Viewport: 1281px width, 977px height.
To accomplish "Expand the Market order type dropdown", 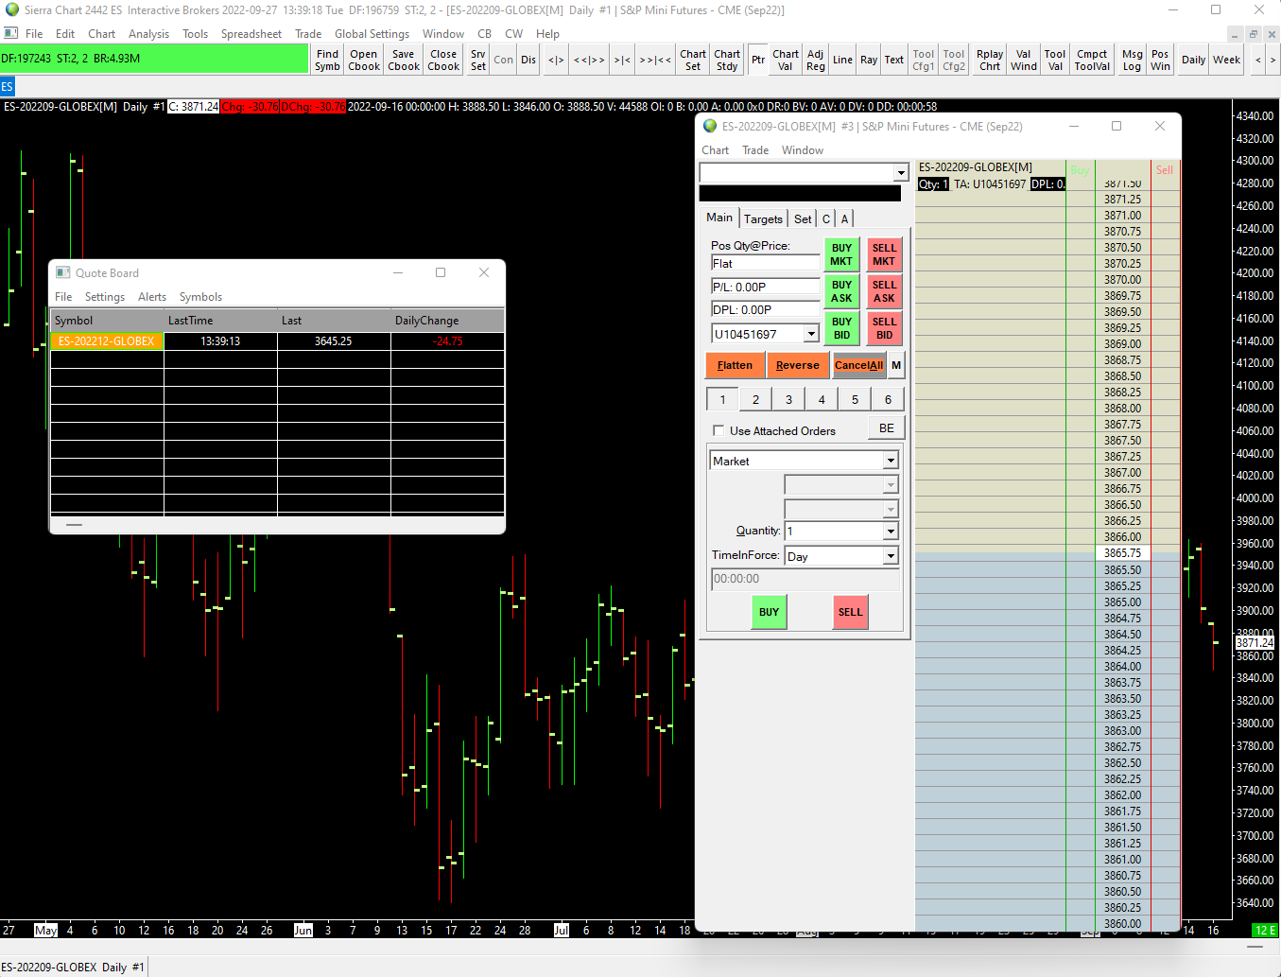I will [891, 461].
